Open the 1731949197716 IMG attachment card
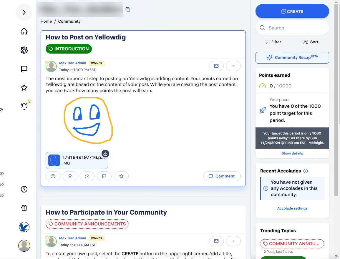 77,160
